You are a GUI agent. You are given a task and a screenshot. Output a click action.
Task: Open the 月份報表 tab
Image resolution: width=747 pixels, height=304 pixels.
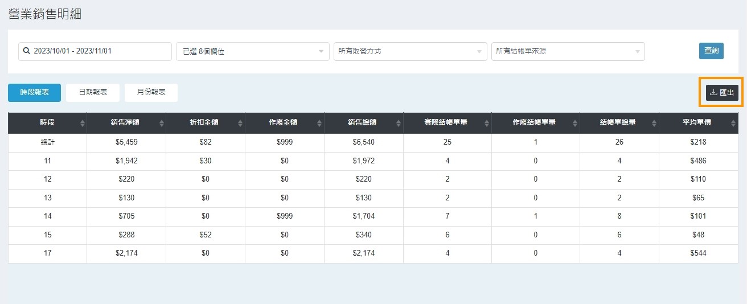(x=151, y=92)
